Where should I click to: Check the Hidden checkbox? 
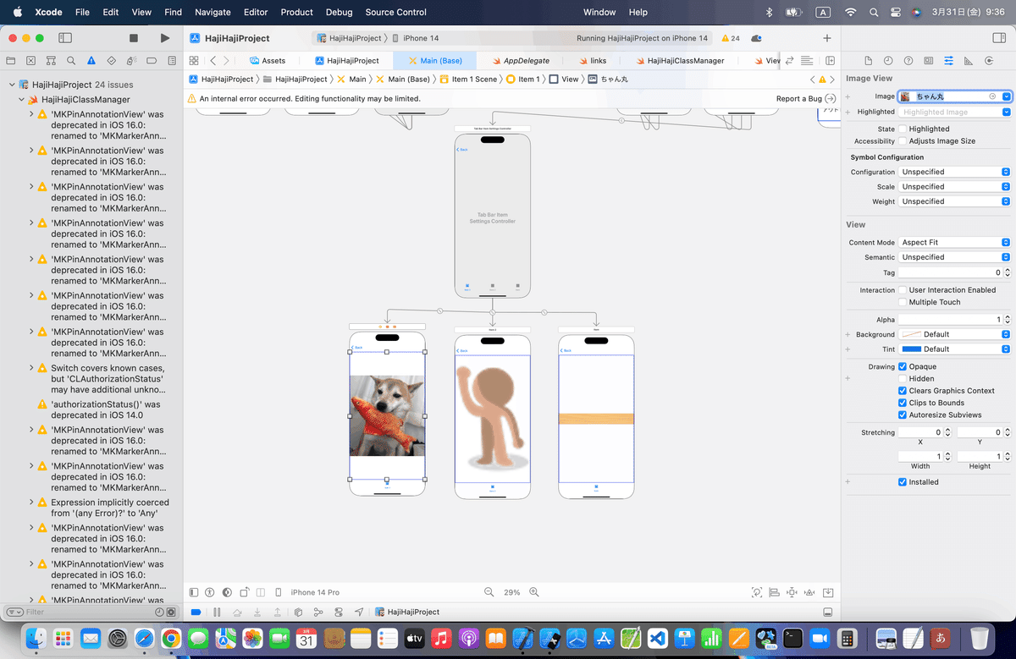click(x=903, y=379)
